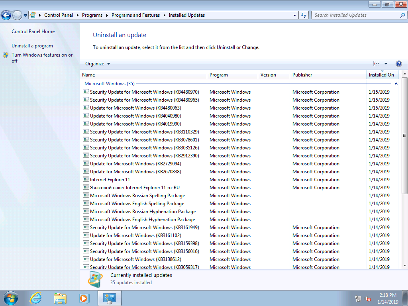Screen dimensions: 408x306
Task: Expand arrow after Control Panel breadcrumb
Action: click(x=78, y=16)
